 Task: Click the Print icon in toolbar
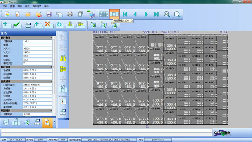pyautogui.click(x=70, y=14)
